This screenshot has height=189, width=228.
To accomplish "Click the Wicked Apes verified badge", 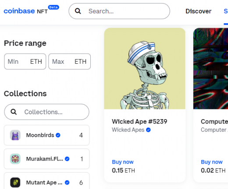I will tap(148, 130).
